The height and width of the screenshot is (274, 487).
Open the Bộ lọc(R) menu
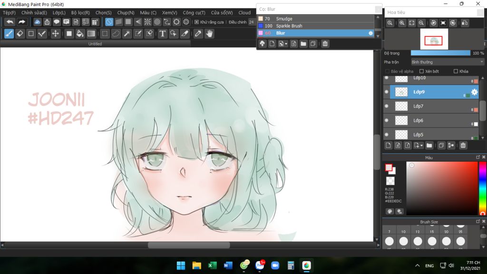click(80, 13)
